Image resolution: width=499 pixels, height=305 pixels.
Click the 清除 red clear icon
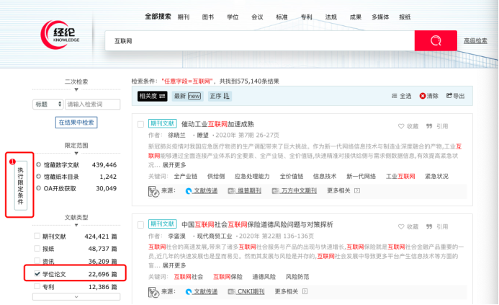(x=422, y=96)
